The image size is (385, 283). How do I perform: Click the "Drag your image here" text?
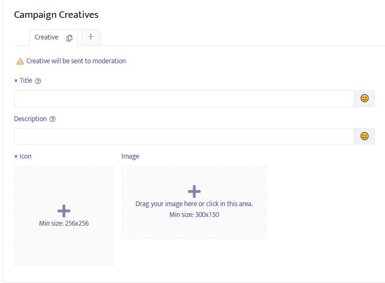point(194,204)
